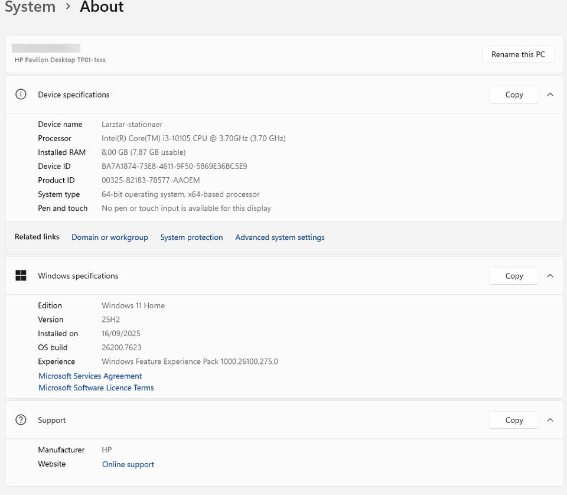Open the Domain or workgroup link
The width and height of the screenshot is (567, 495).
click(110, 237)
